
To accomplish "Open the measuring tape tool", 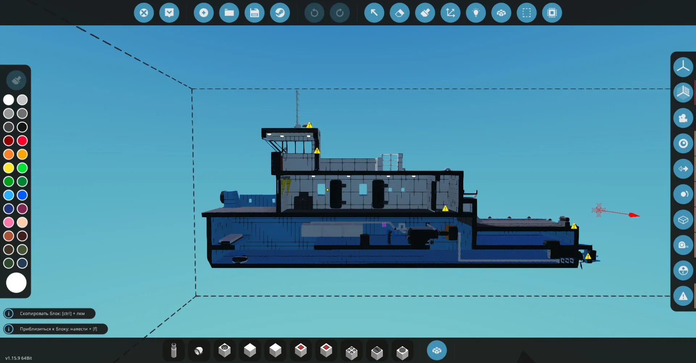I will coord(683,245).
